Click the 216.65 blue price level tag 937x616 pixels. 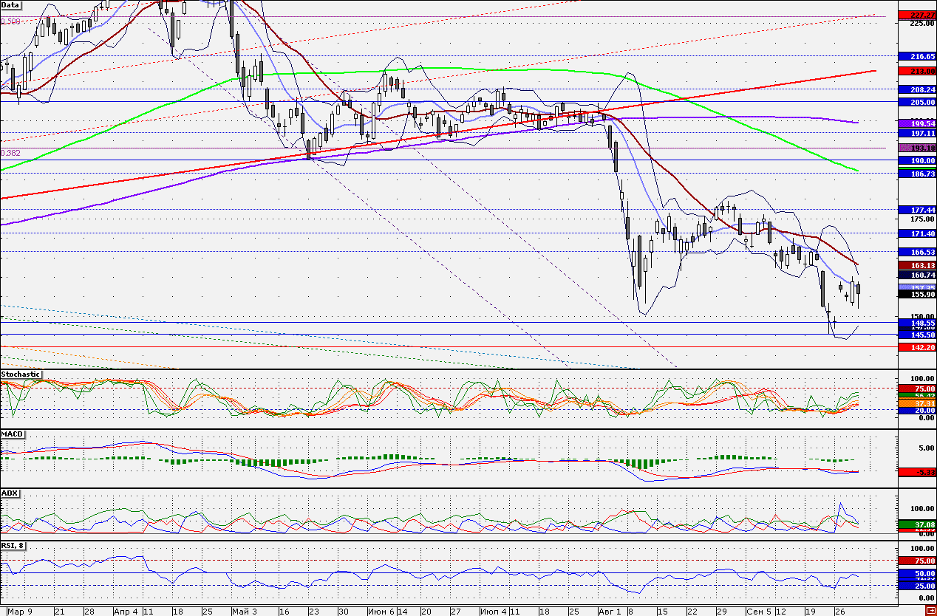pyautogui.click(x=916, y=56)
